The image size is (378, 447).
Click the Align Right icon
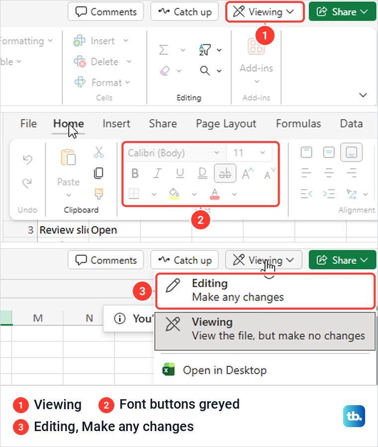point(351,173)
